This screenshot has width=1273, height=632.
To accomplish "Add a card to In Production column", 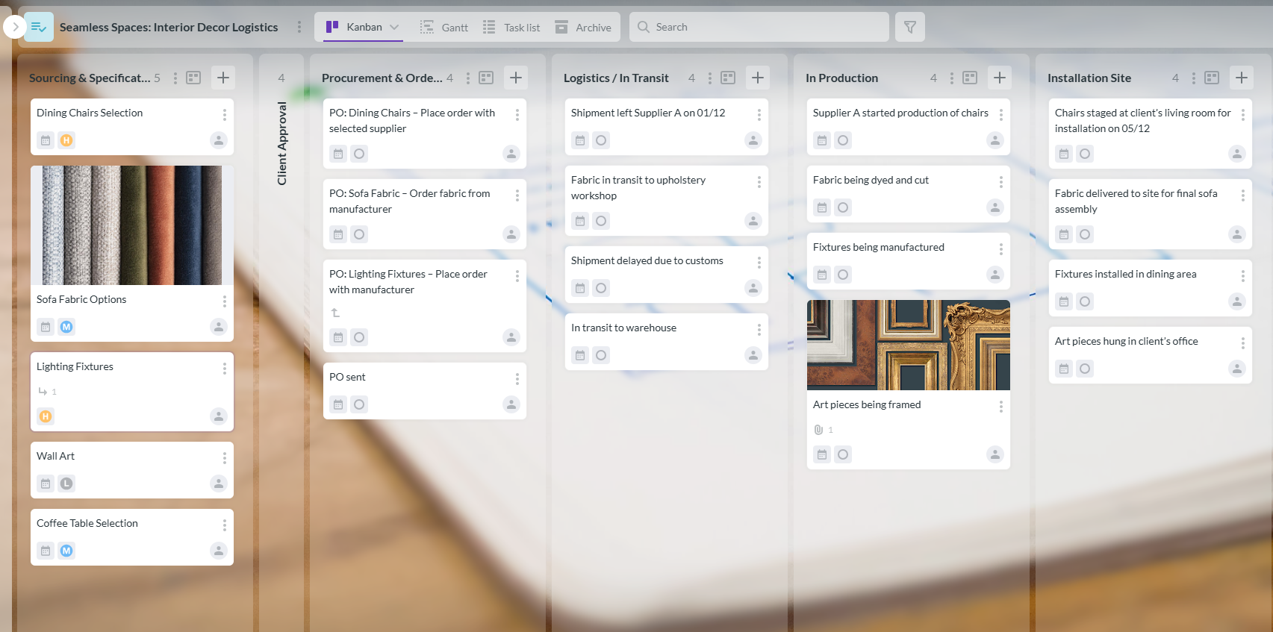I will point(1000,78).
